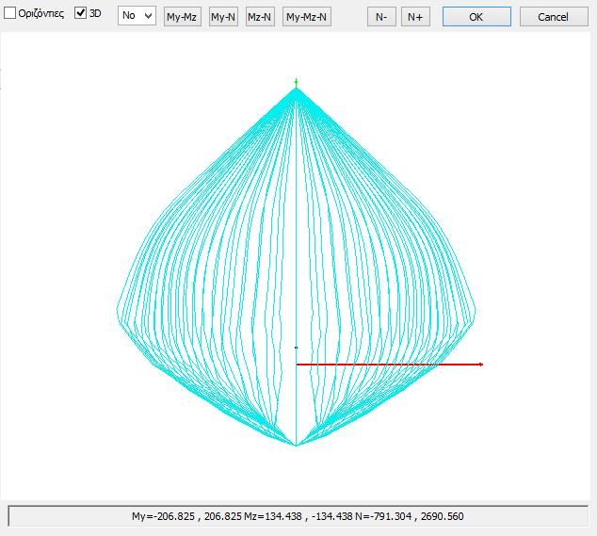Show the My-Mz interaction diagram
597x536 pixels.
pyautogui.click(x=182, y=17)
